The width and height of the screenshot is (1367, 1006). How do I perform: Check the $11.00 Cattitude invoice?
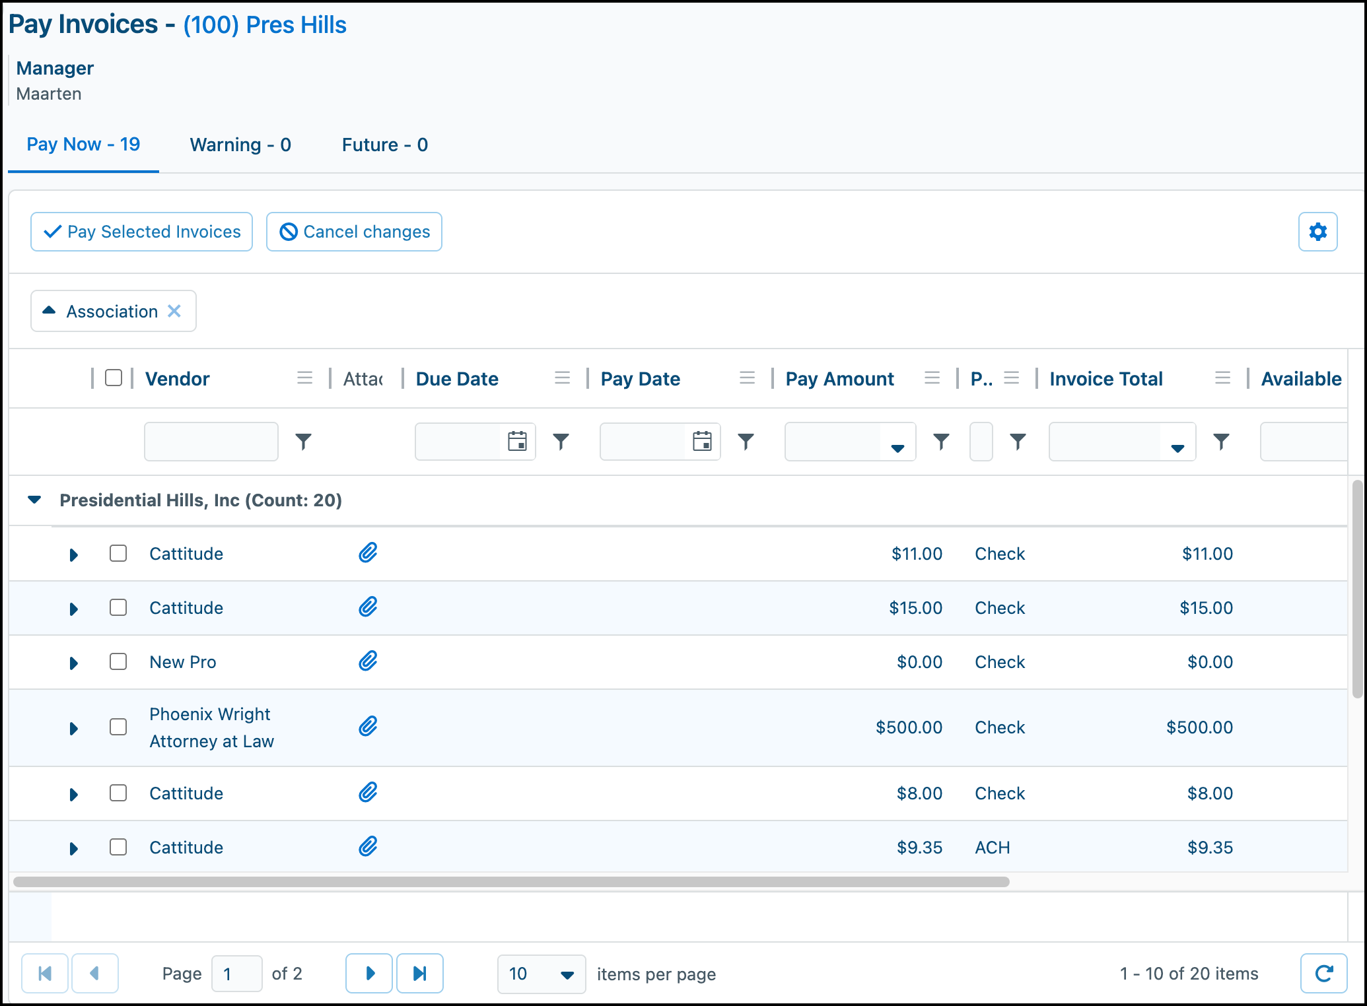tap(118, 553)
